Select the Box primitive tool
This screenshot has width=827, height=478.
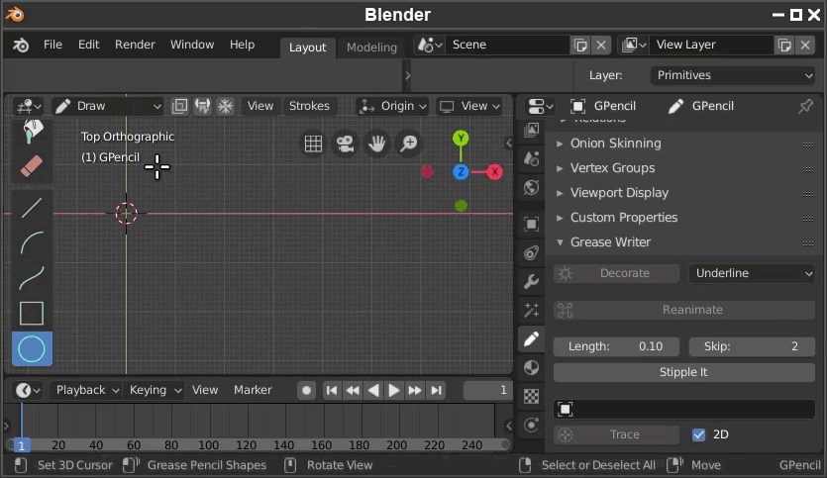pos(32,314)
